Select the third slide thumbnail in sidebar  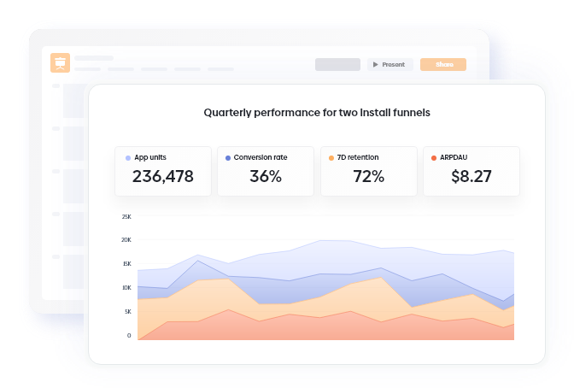(73, 186)
